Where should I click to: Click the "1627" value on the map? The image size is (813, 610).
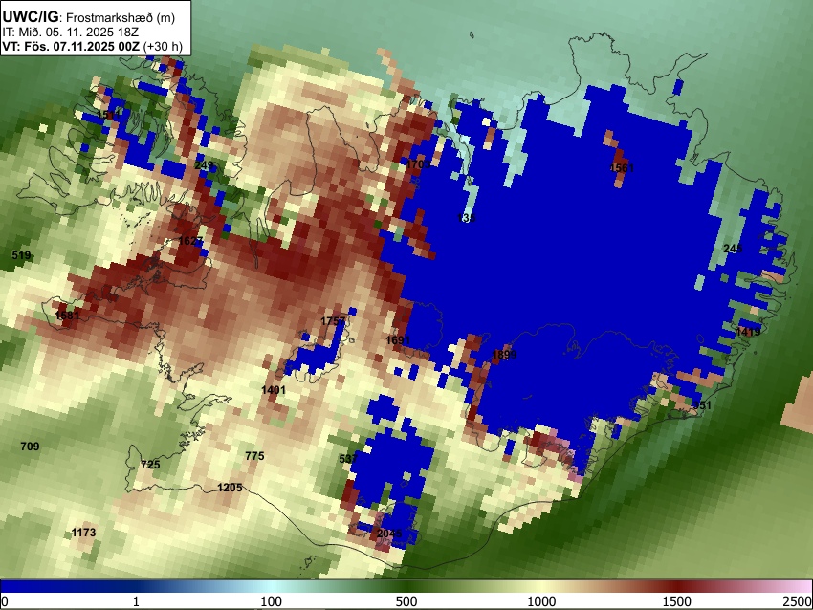point(190,241)
